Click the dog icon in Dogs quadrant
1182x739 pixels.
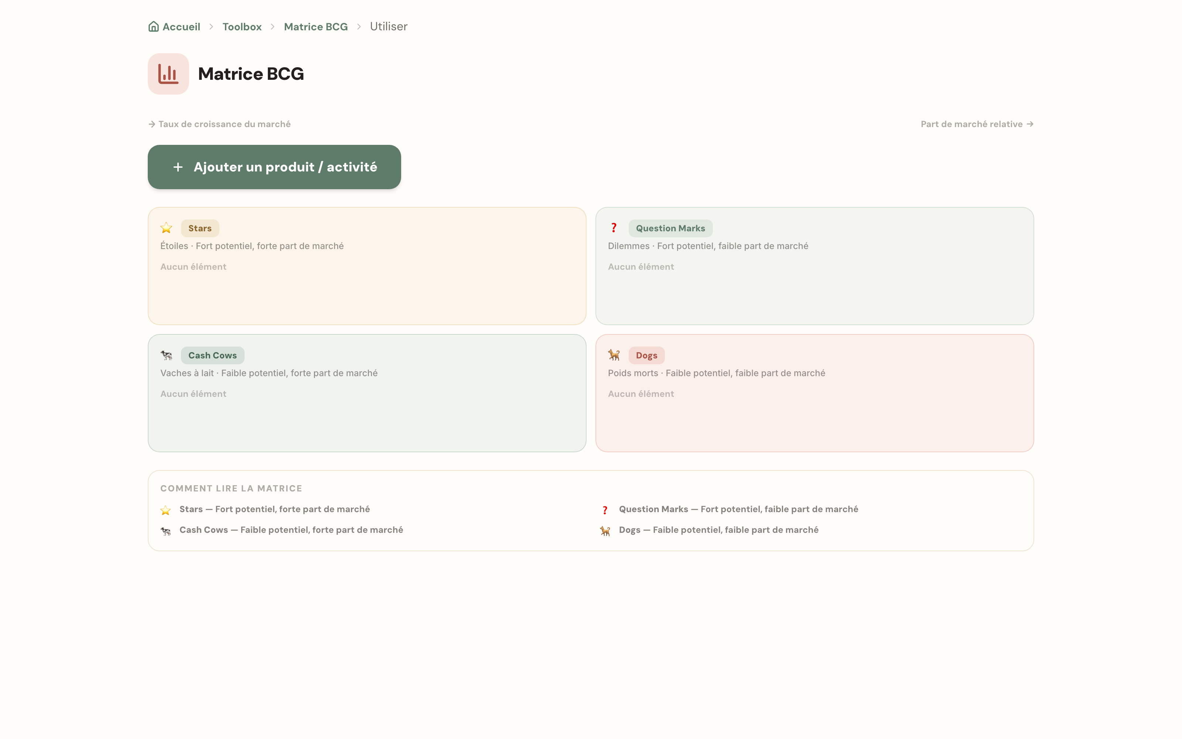point(614,355)
